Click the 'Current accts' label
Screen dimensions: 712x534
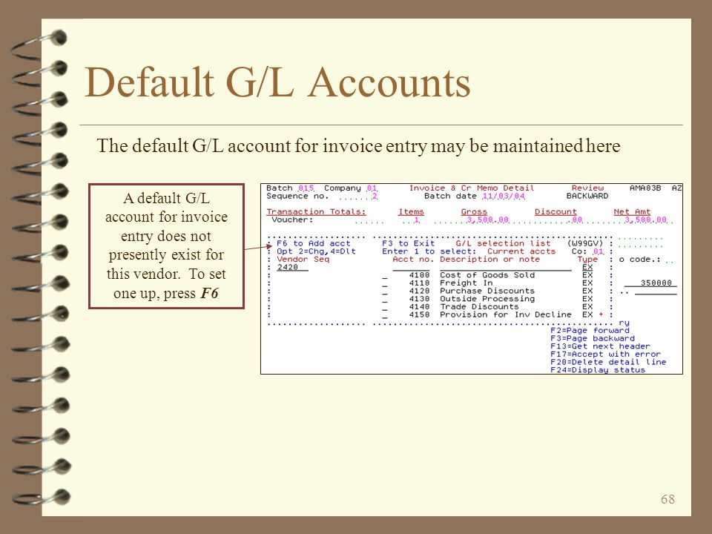pos(521,251)
